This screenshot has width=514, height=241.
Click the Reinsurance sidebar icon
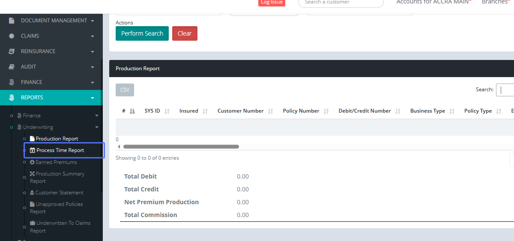click(x=12, y=51)
